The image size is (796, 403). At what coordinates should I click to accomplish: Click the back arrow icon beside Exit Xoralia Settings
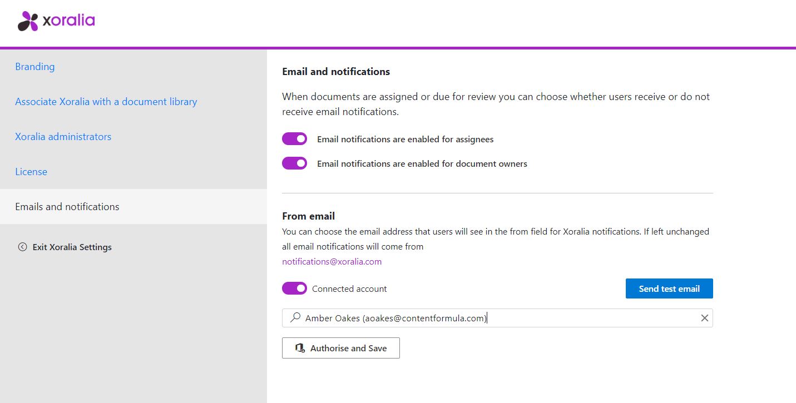tap(22, 247)
